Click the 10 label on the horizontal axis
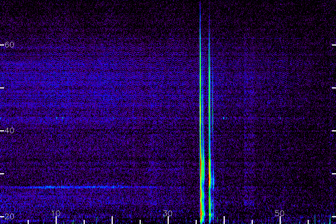Viewport: 336px width, 224px height. point(56,213)
